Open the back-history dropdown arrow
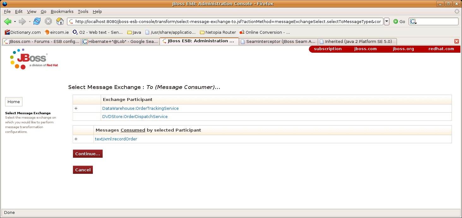 pos(15,21)
